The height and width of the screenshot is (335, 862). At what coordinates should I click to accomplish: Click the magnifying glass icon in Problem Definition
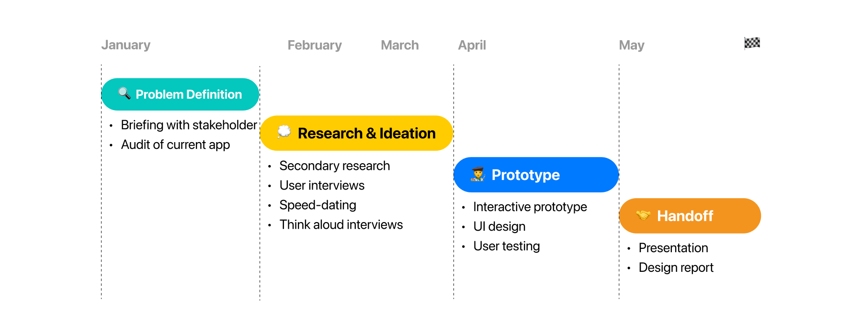124,93
